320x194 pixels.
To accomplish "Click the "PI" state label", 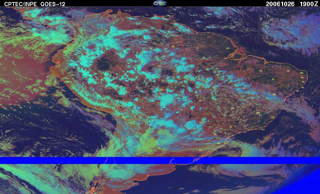I will click(273, 80).
